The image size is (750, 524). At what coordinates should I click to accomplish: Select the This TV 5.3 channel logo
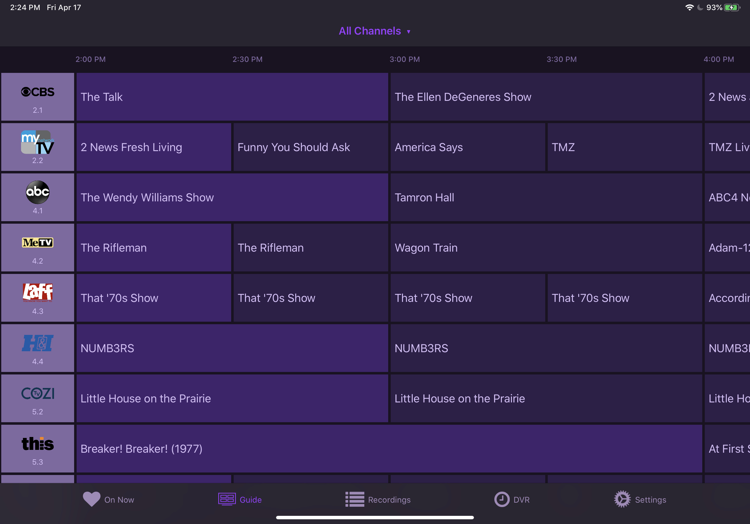pyautogui.click(x=38, y=444)
